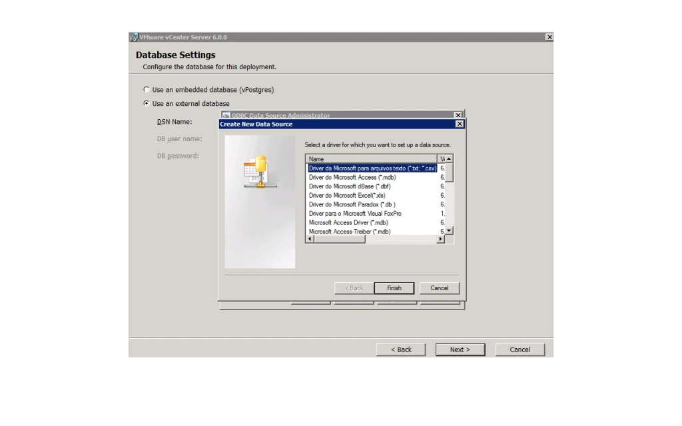The image size is (682, 426).
Task: Click the disabled Back button in data source dialog
Action: pos(354,288)
